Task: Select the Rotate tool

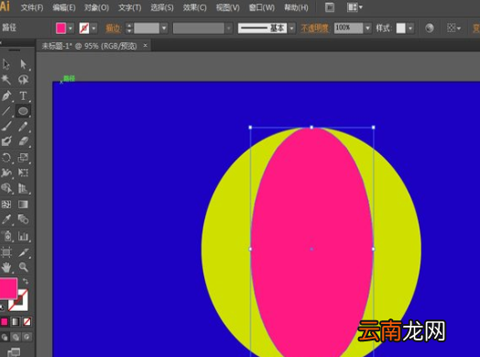Action: tap(6, 158)
